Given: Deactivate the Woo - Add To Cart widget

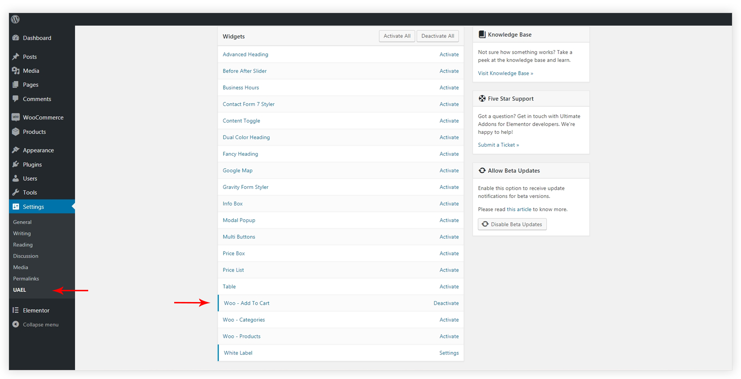Looking at the screenshot, I should pos(446,303).
